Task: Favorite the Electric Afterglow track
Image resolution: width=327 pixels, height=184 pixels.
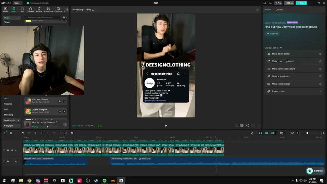Action: tap(60, 111)
